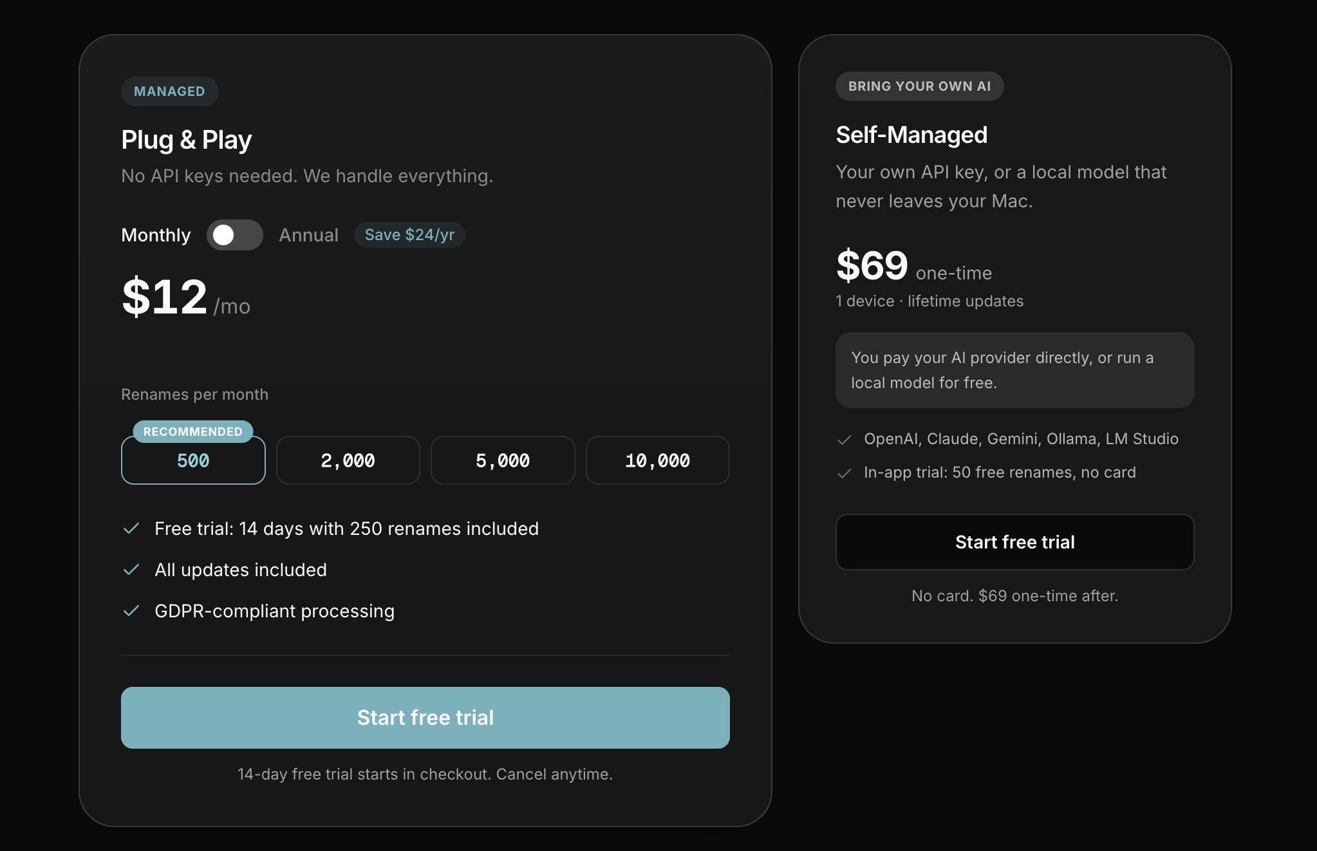1317x851 pixels.
Task: Click the MANAGED badge
Action: pos(170,91)
